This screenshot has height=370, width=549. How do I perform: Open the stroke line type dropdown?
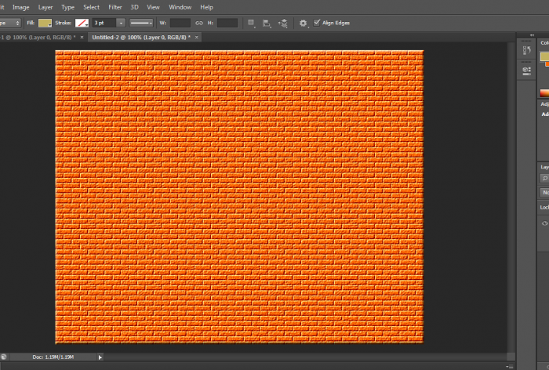141,24
